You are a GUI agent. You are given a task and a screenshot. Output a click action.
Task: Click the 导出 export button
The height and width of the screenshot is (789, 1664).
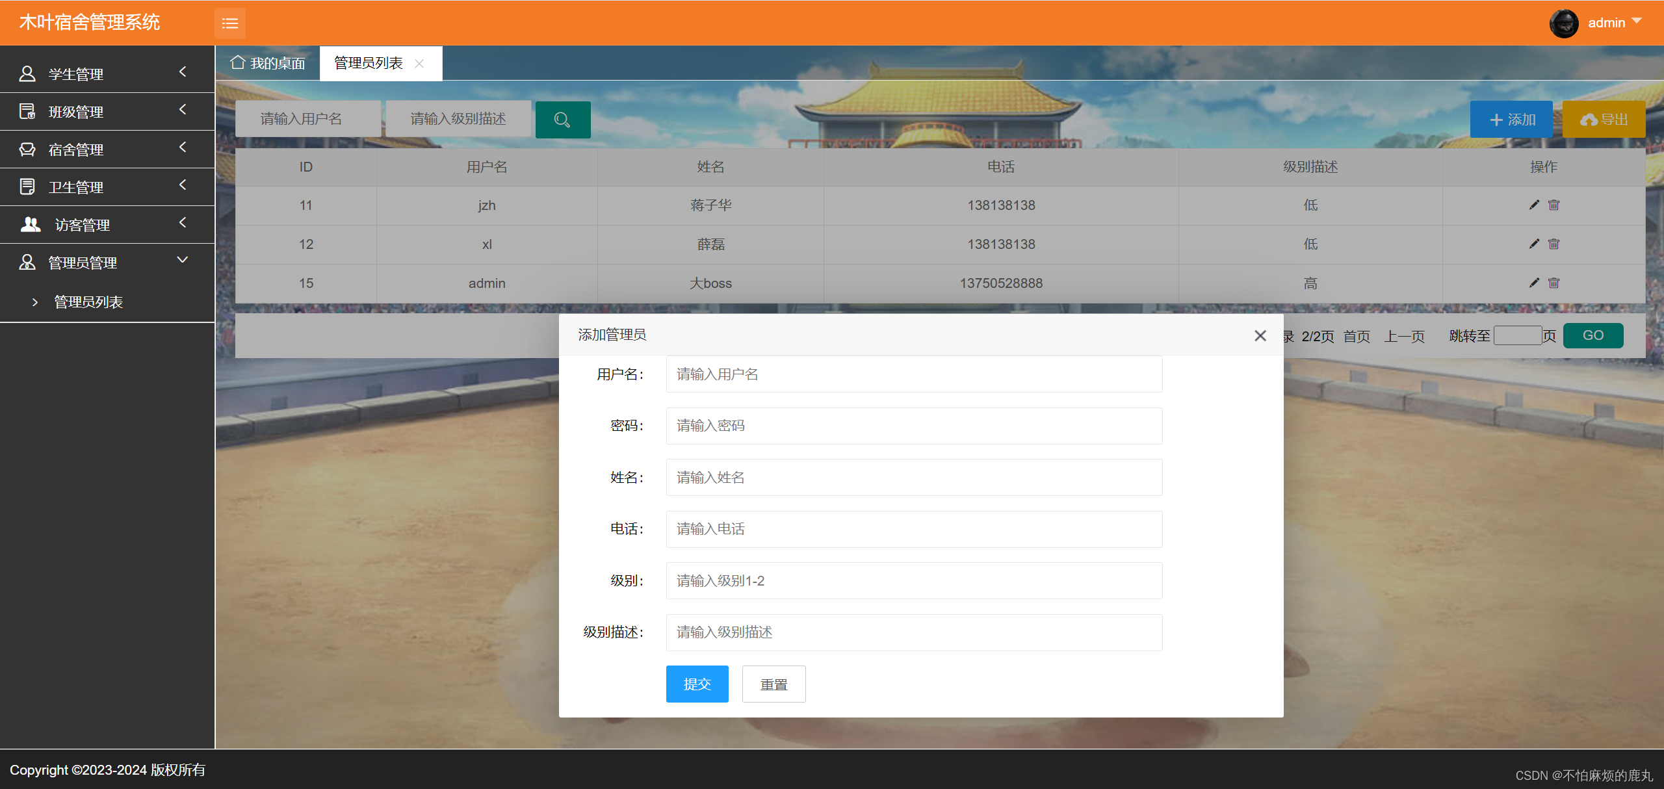[x=1604, y=120]
